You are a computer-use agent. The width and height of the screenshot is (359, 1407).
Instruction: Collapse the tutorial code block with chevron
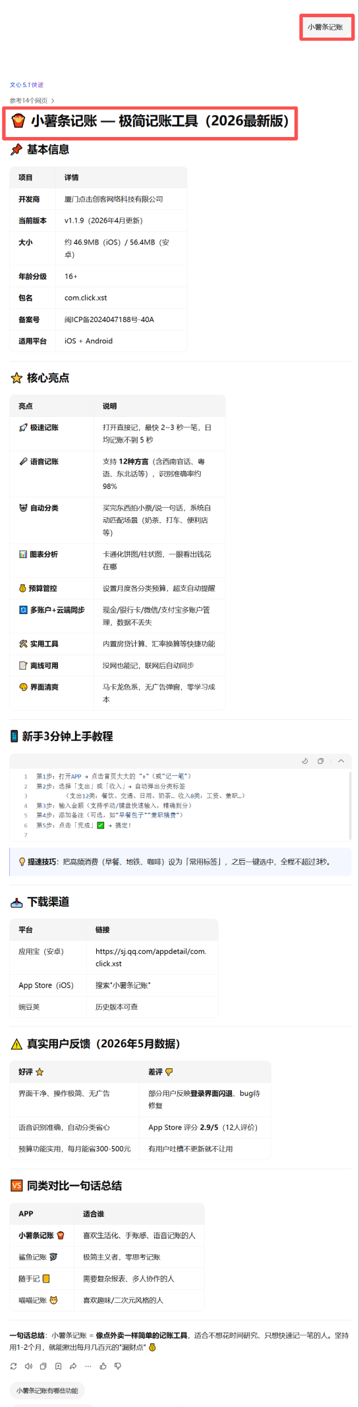[x=341, y=761]
